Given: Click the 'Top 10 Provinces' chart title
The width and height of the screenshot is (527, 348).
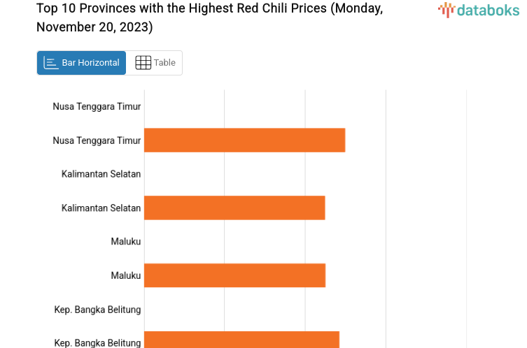Looking at the screenshot, I should (x=209, y=9).
